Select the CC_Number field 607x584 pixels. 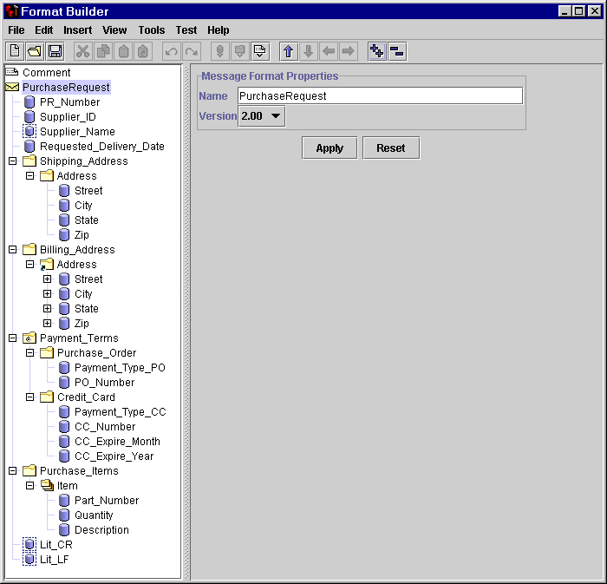[105, 426]
